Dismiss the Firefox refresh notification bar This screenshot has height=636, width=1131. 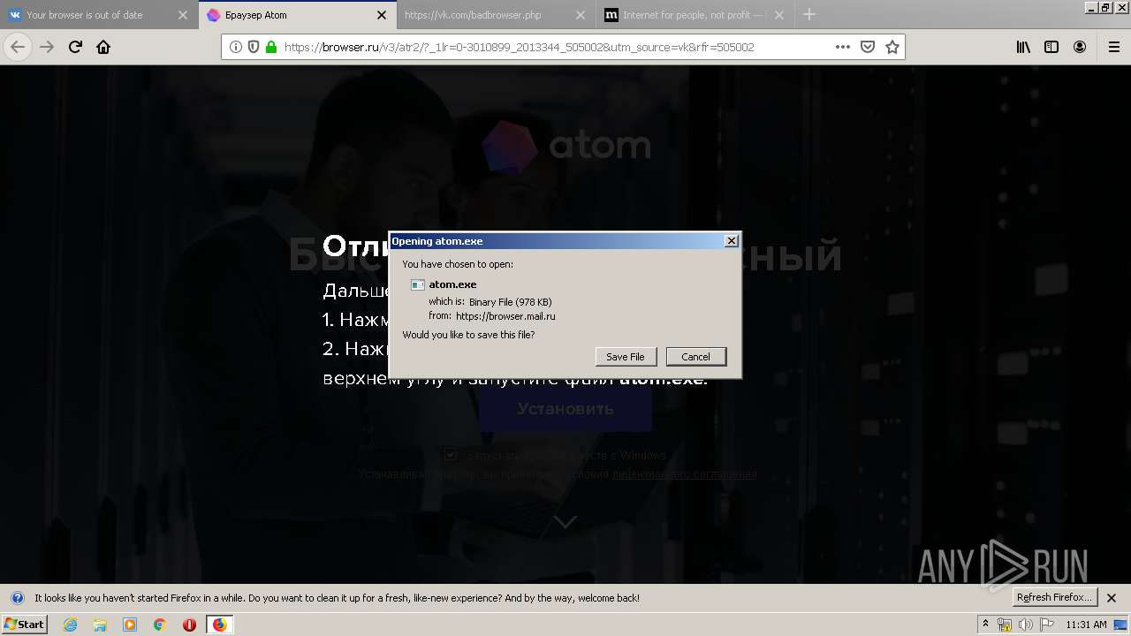[1112, 598]
